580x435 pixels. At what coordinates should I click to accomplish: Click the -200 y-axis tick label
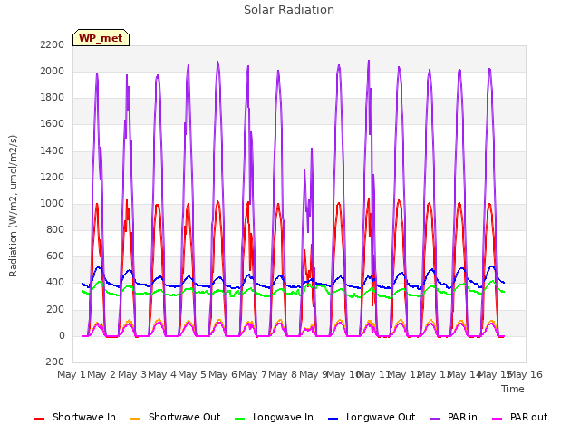point(53,362)
